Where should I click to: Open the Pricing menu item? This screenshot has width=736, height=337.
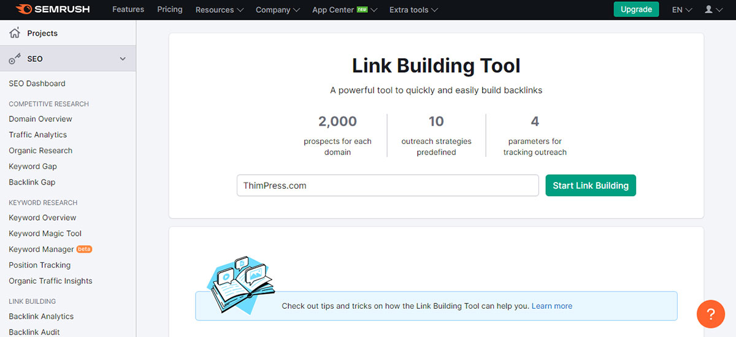(x=170, y=9)
